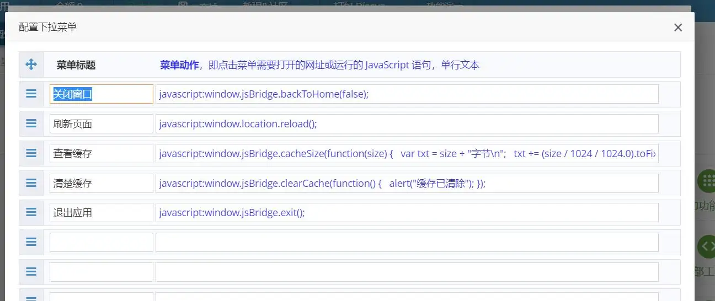Click the green code icon behind dialog
The image size is (715, 301).
tap(706, 246)
